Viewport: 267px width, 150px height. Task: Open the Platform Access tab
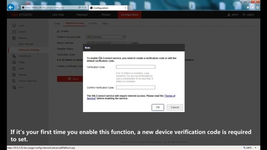(x=75, y=23)
